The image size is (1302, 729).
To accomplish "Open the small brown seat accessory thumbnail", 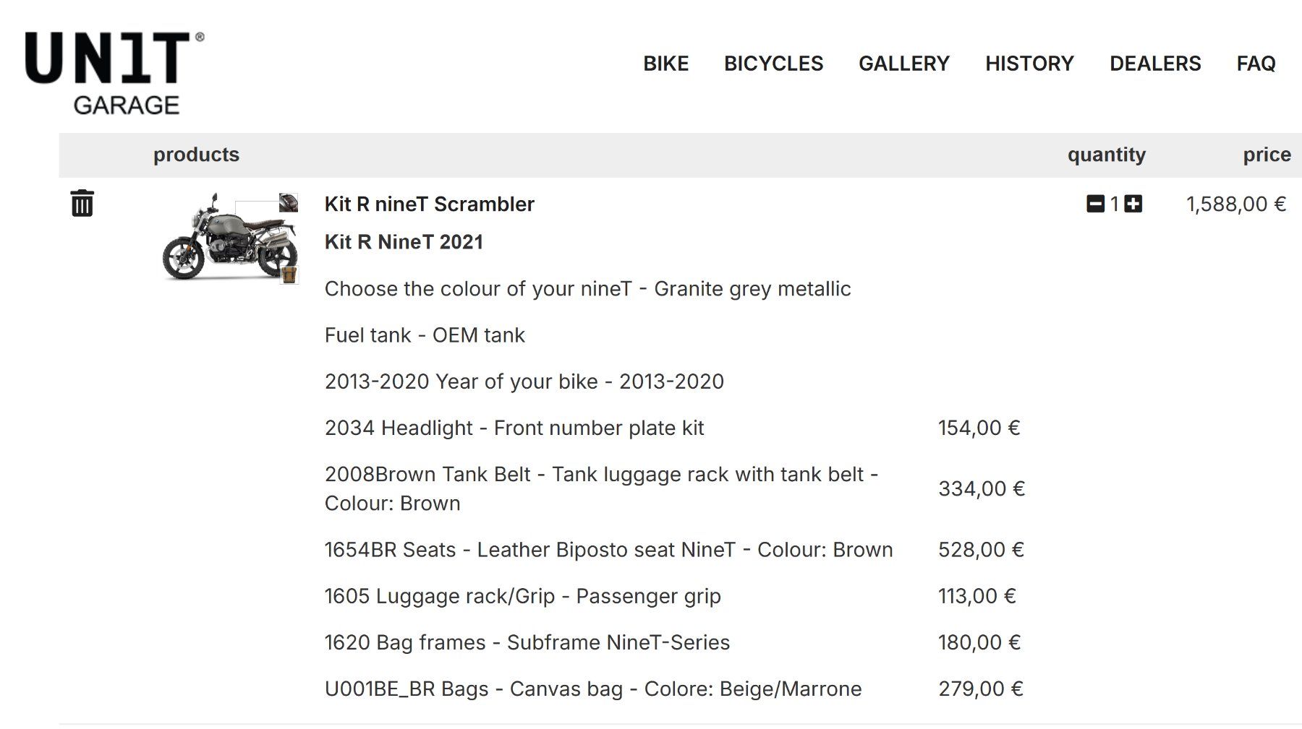I will [289, 202].
